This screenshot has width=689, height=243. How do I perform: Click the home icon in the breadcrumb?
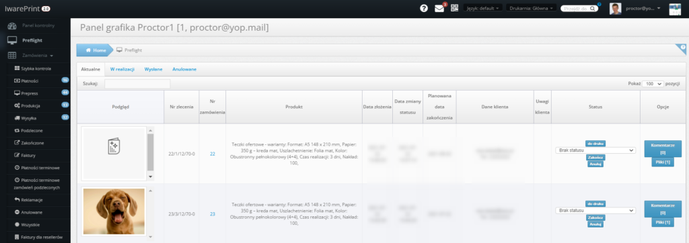[88, 50]
